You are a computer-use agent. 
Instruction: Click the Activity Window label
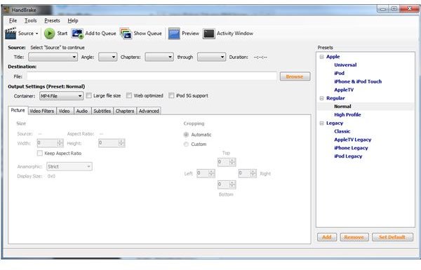point(235,34)
